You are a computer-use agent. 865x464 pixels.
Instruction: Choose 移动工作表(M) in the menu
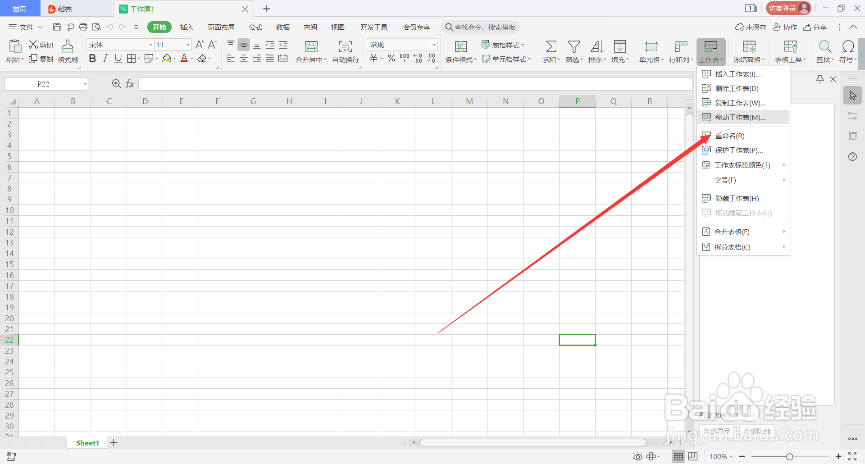(743, 117)
